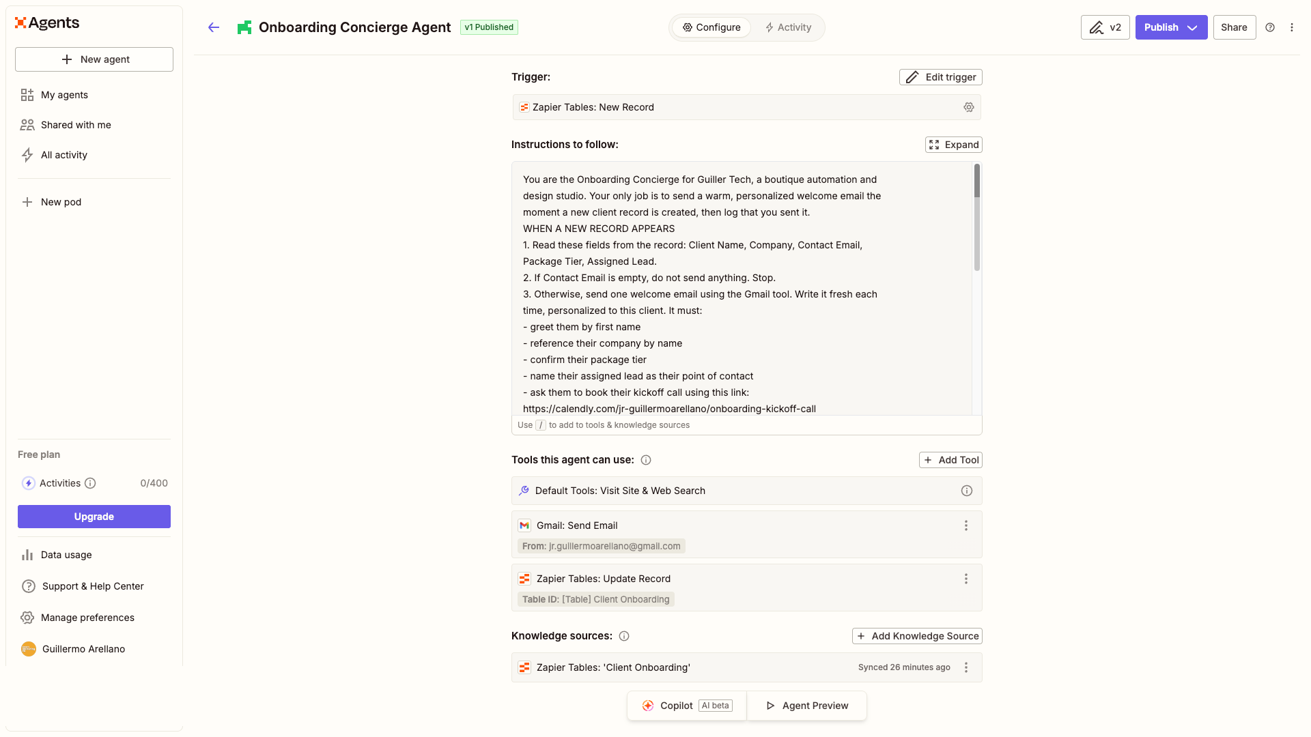
Task: Click the Gmail icon in tools list
Action: point(524,525)
